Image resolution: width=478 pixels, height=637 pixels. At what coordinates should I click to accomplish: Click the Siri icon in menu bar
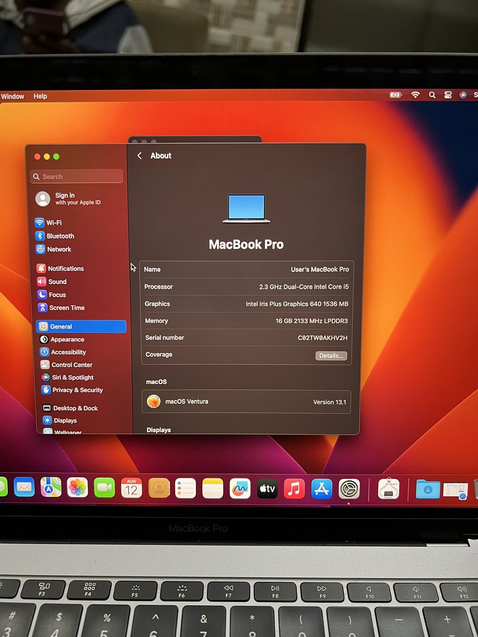pyautogui.click(x=463, y=95)
